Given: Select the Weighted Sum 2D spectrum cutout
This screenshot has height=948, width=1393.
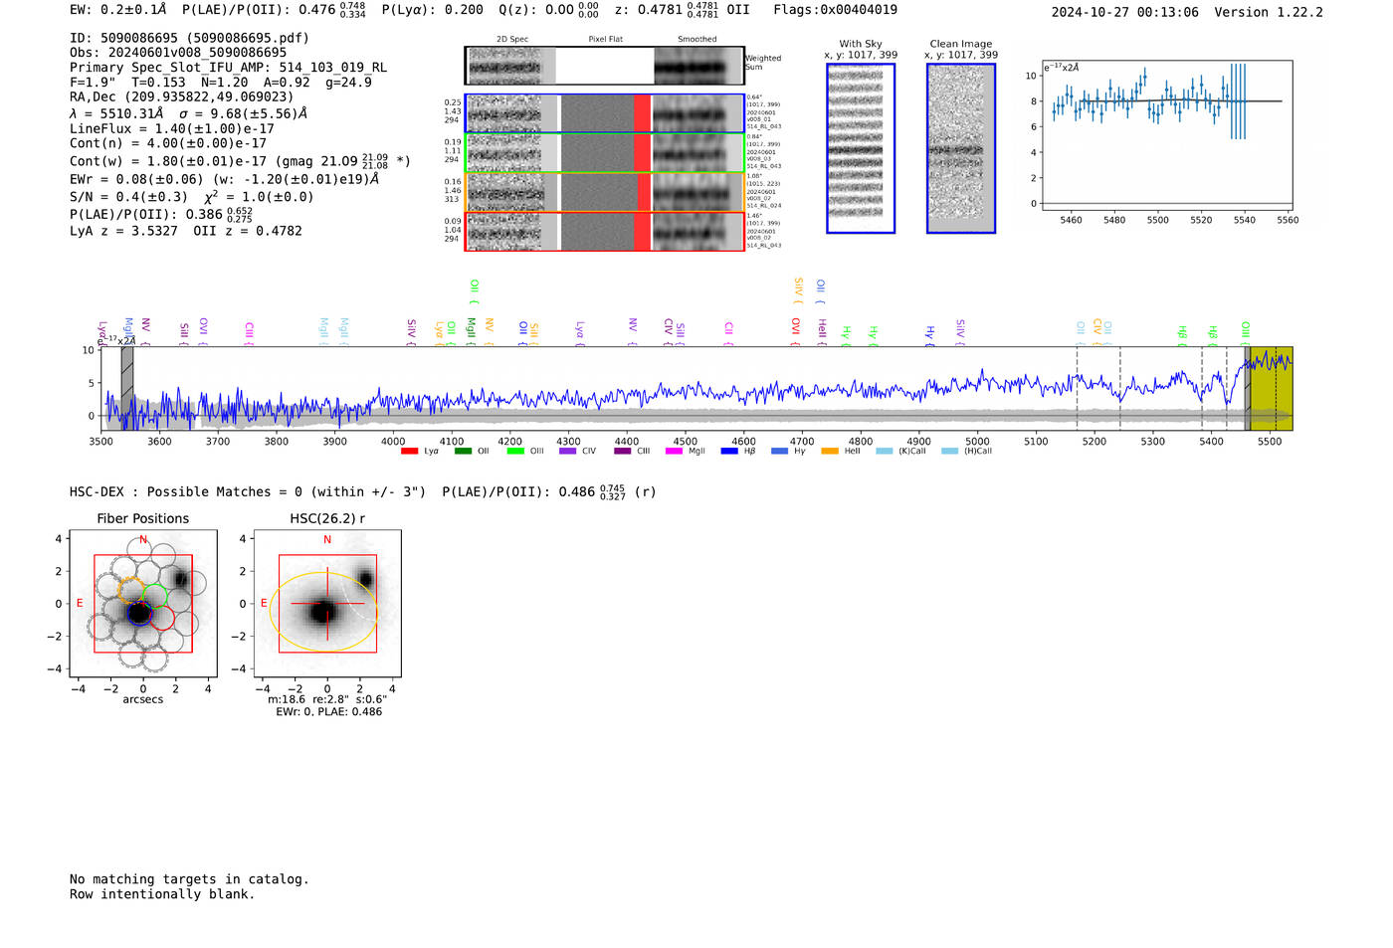Looking at the screenshot, I should coord(604,66).
